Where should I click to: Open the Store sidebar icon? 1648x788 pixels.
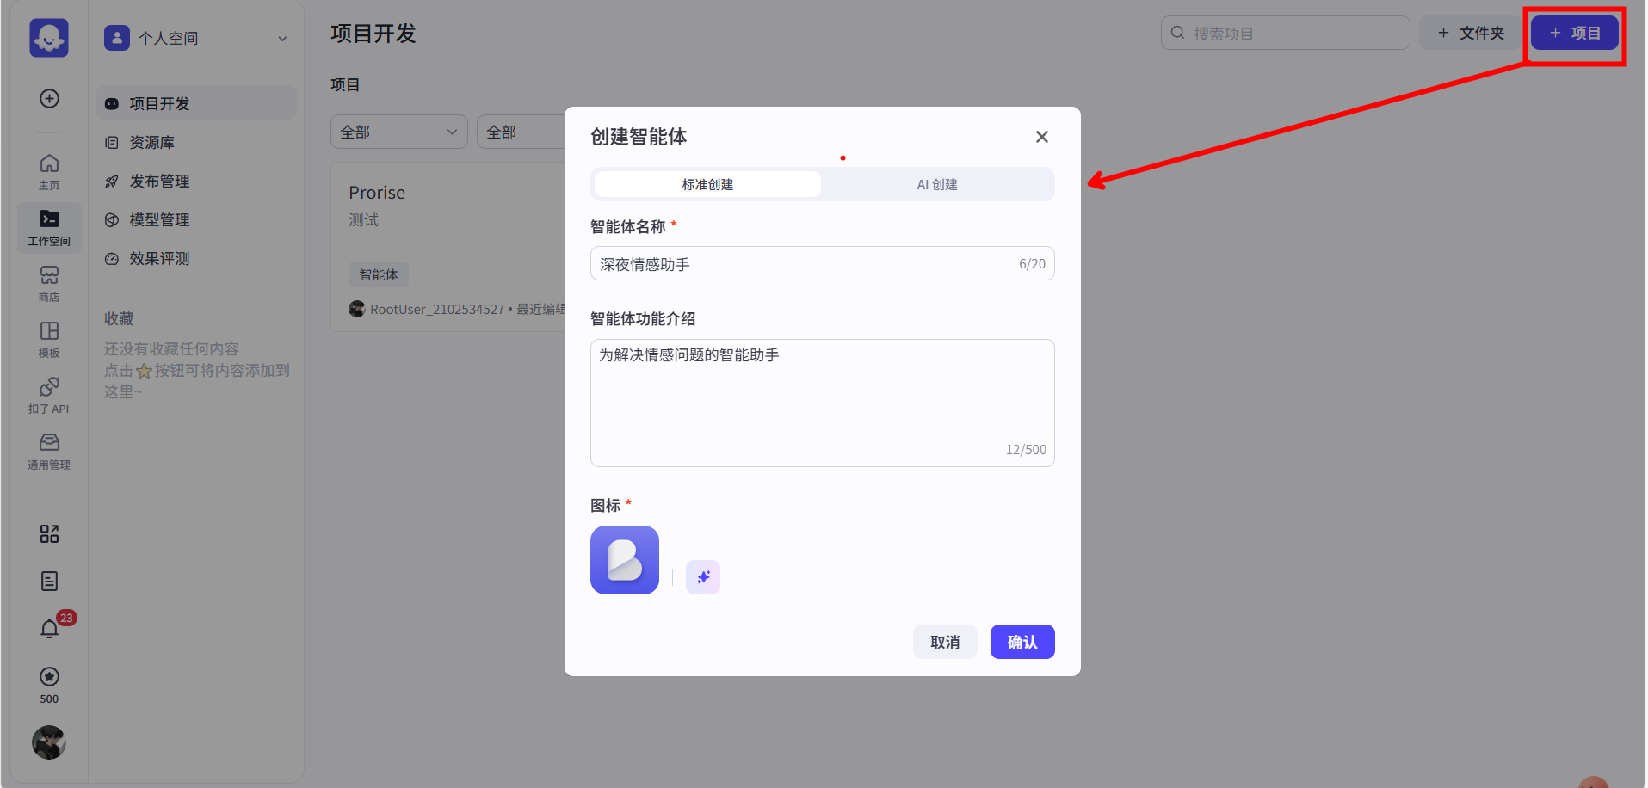49,283
